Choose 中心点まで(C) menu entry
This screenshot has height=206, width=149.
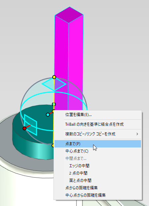98,151
